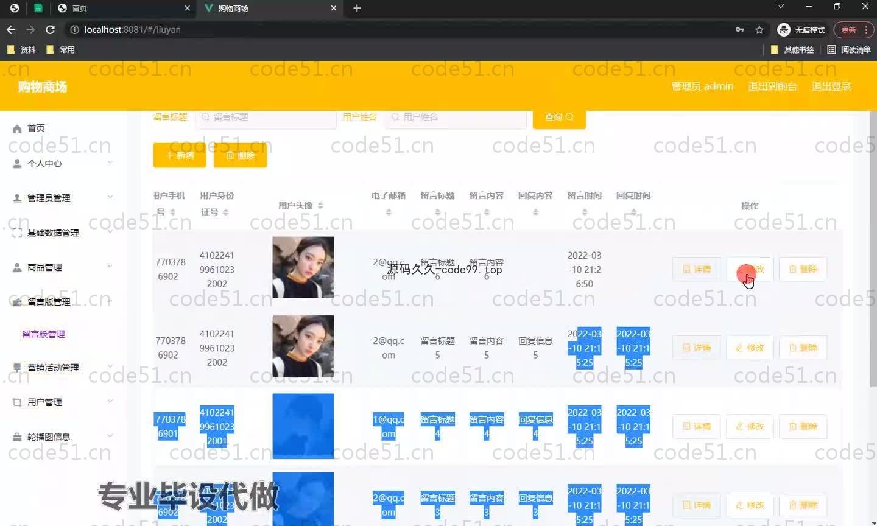877x526 pixels.
Task: Click the 新增 add button
Action: pyautogui.click(x=180, y=155)
